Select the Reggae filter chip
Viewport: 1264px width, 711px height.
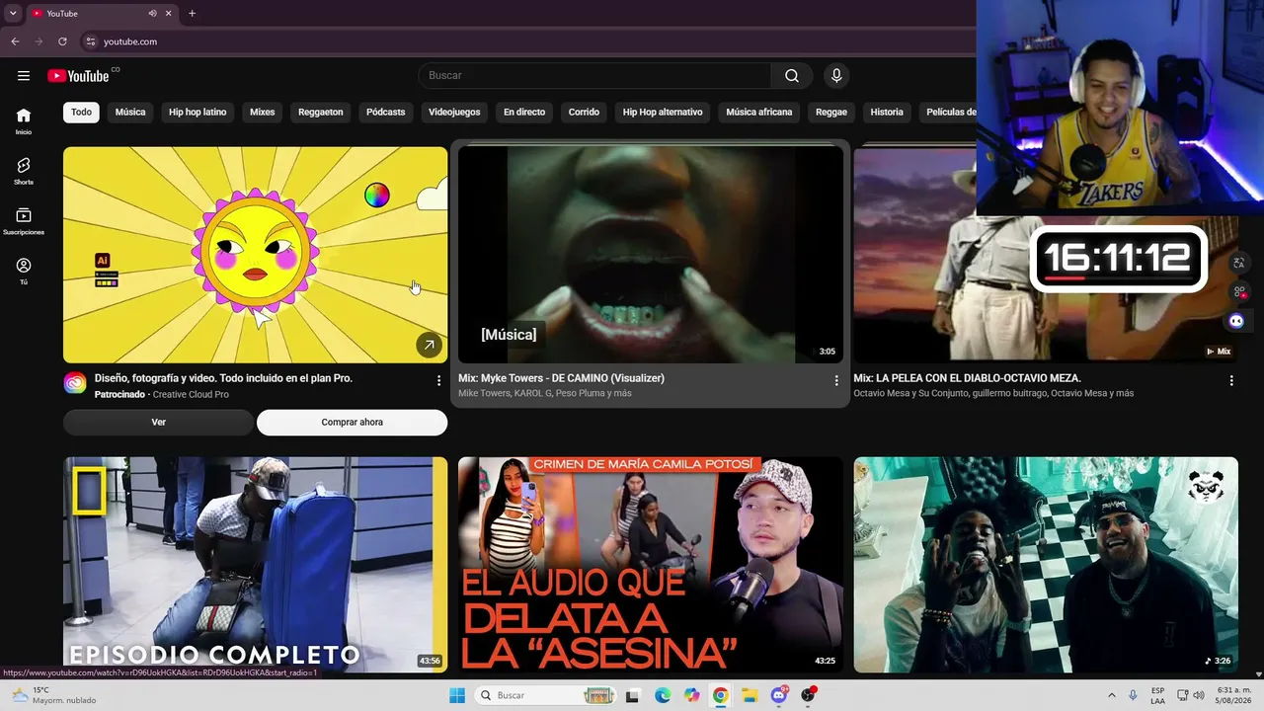831,113
